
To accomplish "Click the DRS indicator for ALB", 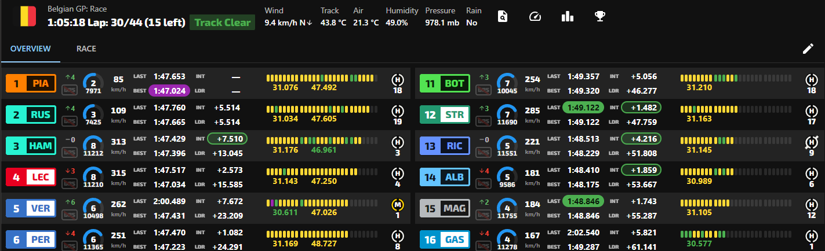I will point(484,183).
